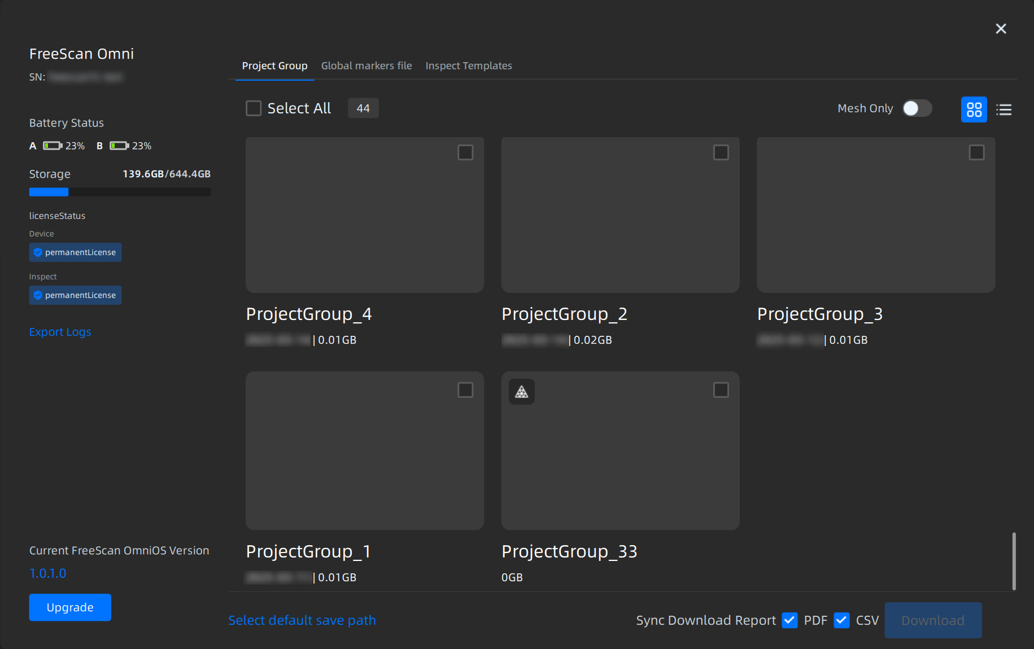The image size is (1034, 649).
Task: Click the Inspect permanentLicense badge
Action: tap(75, 295)
